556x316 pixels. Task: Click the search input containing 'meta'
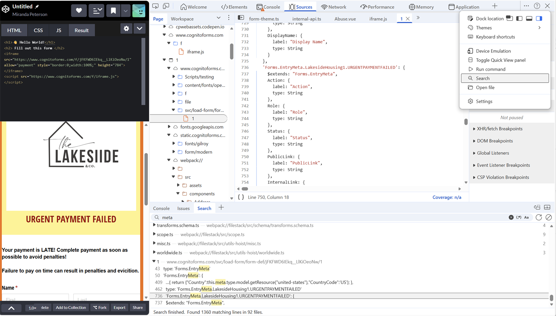pyautogui.click(x=185, y=217)
